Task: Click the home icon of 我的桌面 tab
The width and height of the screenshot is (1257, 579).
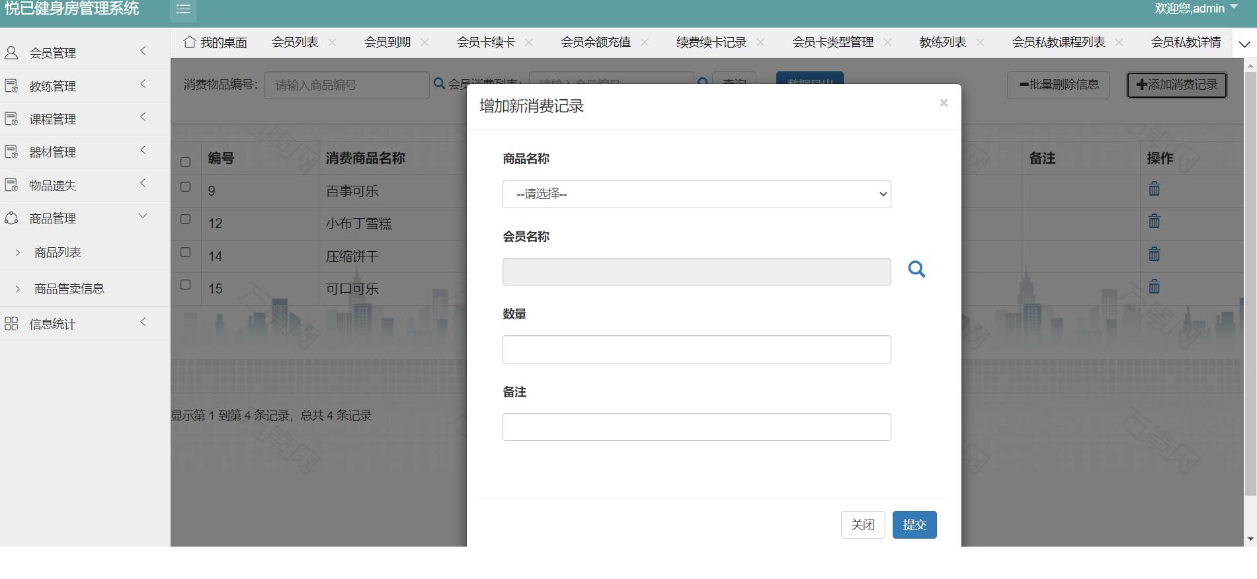Action: pos(190,42)
